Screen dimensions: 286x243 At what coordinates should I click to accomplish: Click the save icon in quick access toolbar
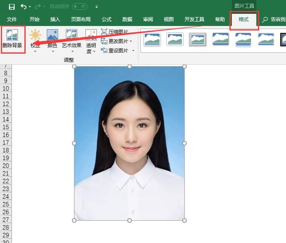point(12,7)
